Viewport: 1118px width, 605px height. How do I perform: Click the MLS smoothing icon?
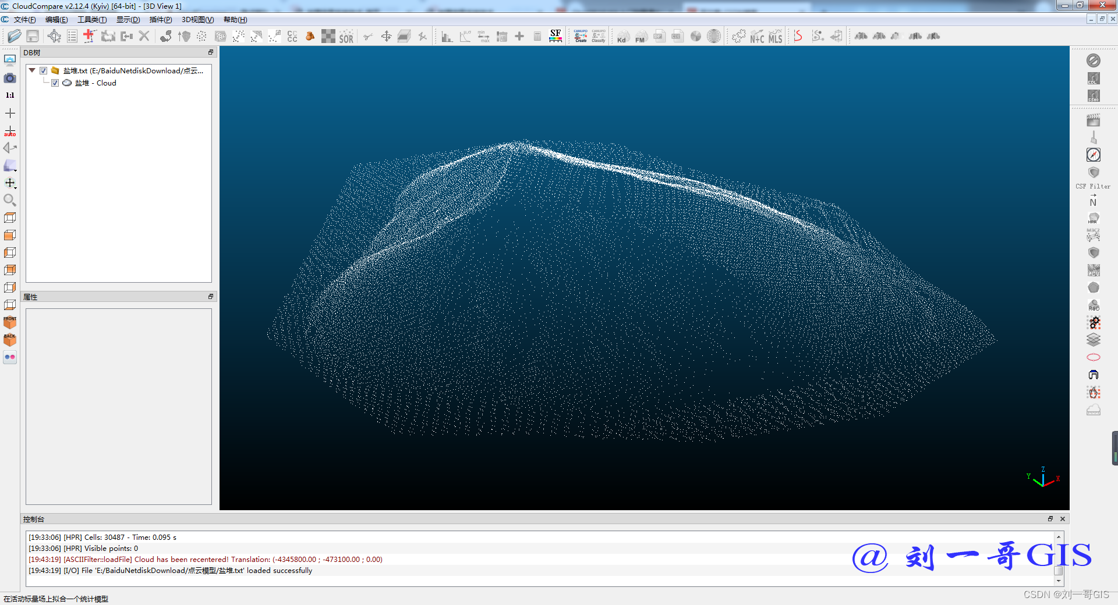pyautogui.click(x=776, y=37)
